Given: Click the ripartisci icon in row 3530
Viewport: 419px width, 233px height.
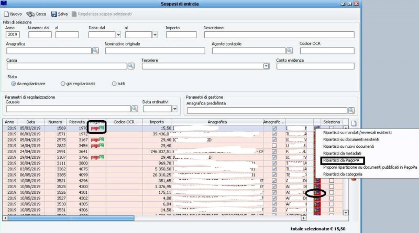Looking at the screenshot, I should click(x=317, y=204).
